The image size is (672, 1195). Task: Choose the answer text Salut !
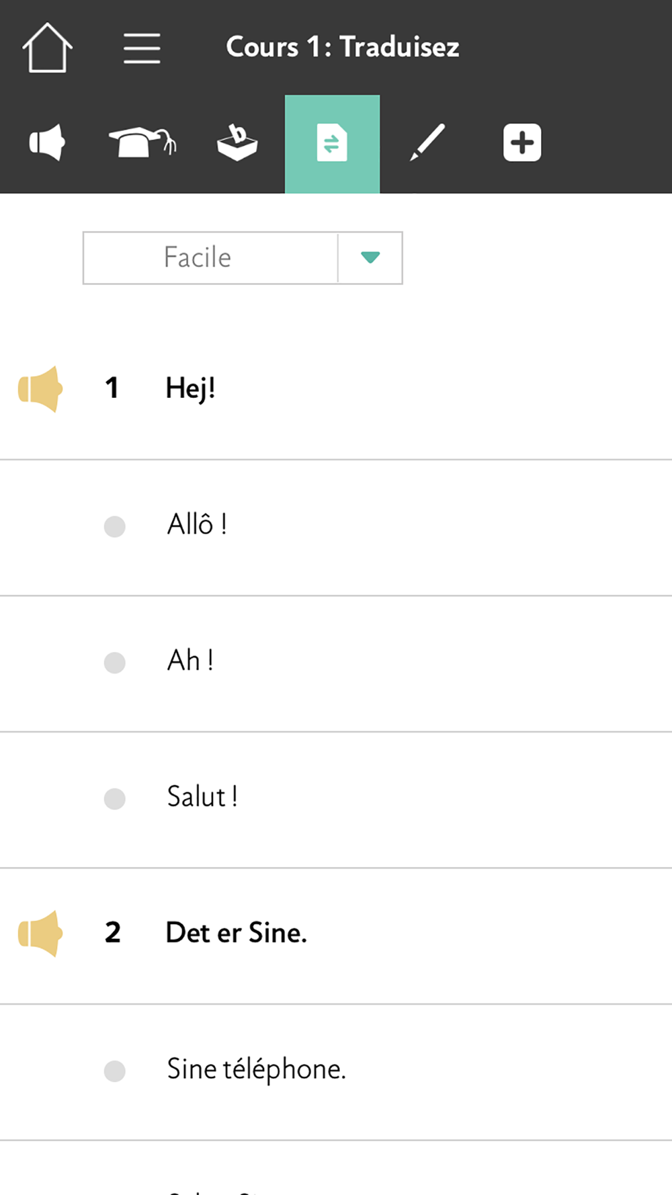tap(202, 797)
